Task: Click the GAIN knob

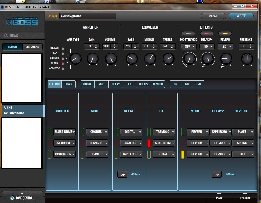Action: click(x=93, y=59)
